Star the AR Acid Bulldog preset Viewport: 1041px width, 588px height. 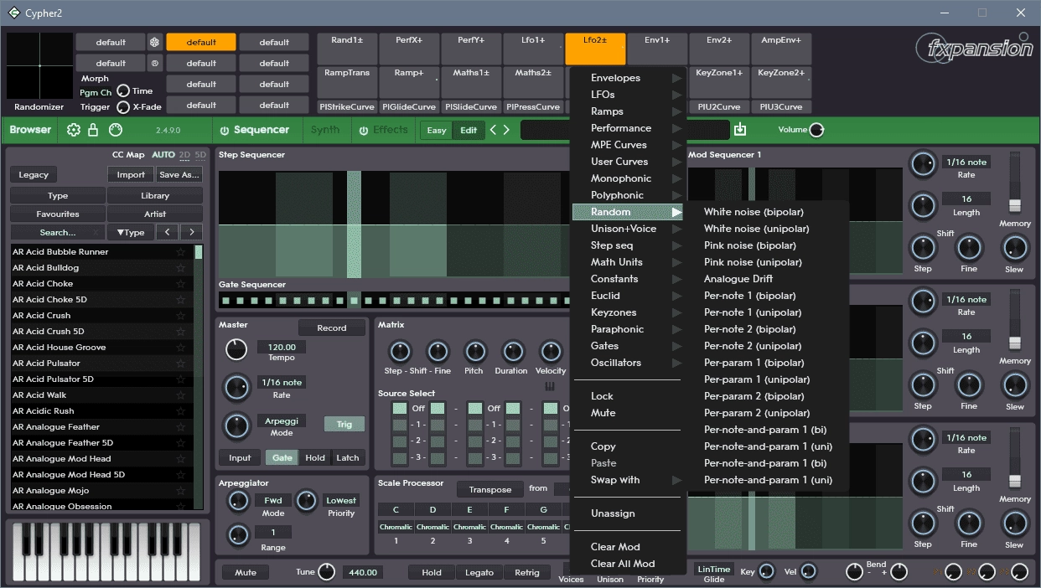click(181, 268)
